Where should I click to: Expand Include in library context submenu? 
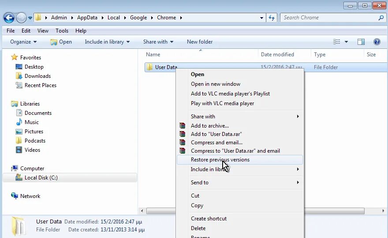click(x=240, y=169)
